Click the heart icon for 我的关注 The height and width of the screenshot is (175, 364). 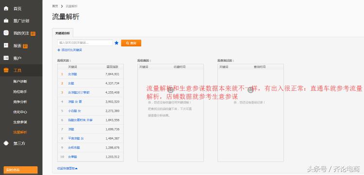[6, 33]
